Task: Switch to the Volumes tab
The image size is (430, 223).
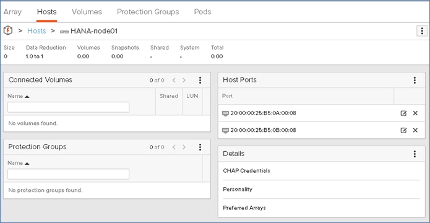Action: coord(87,12)
